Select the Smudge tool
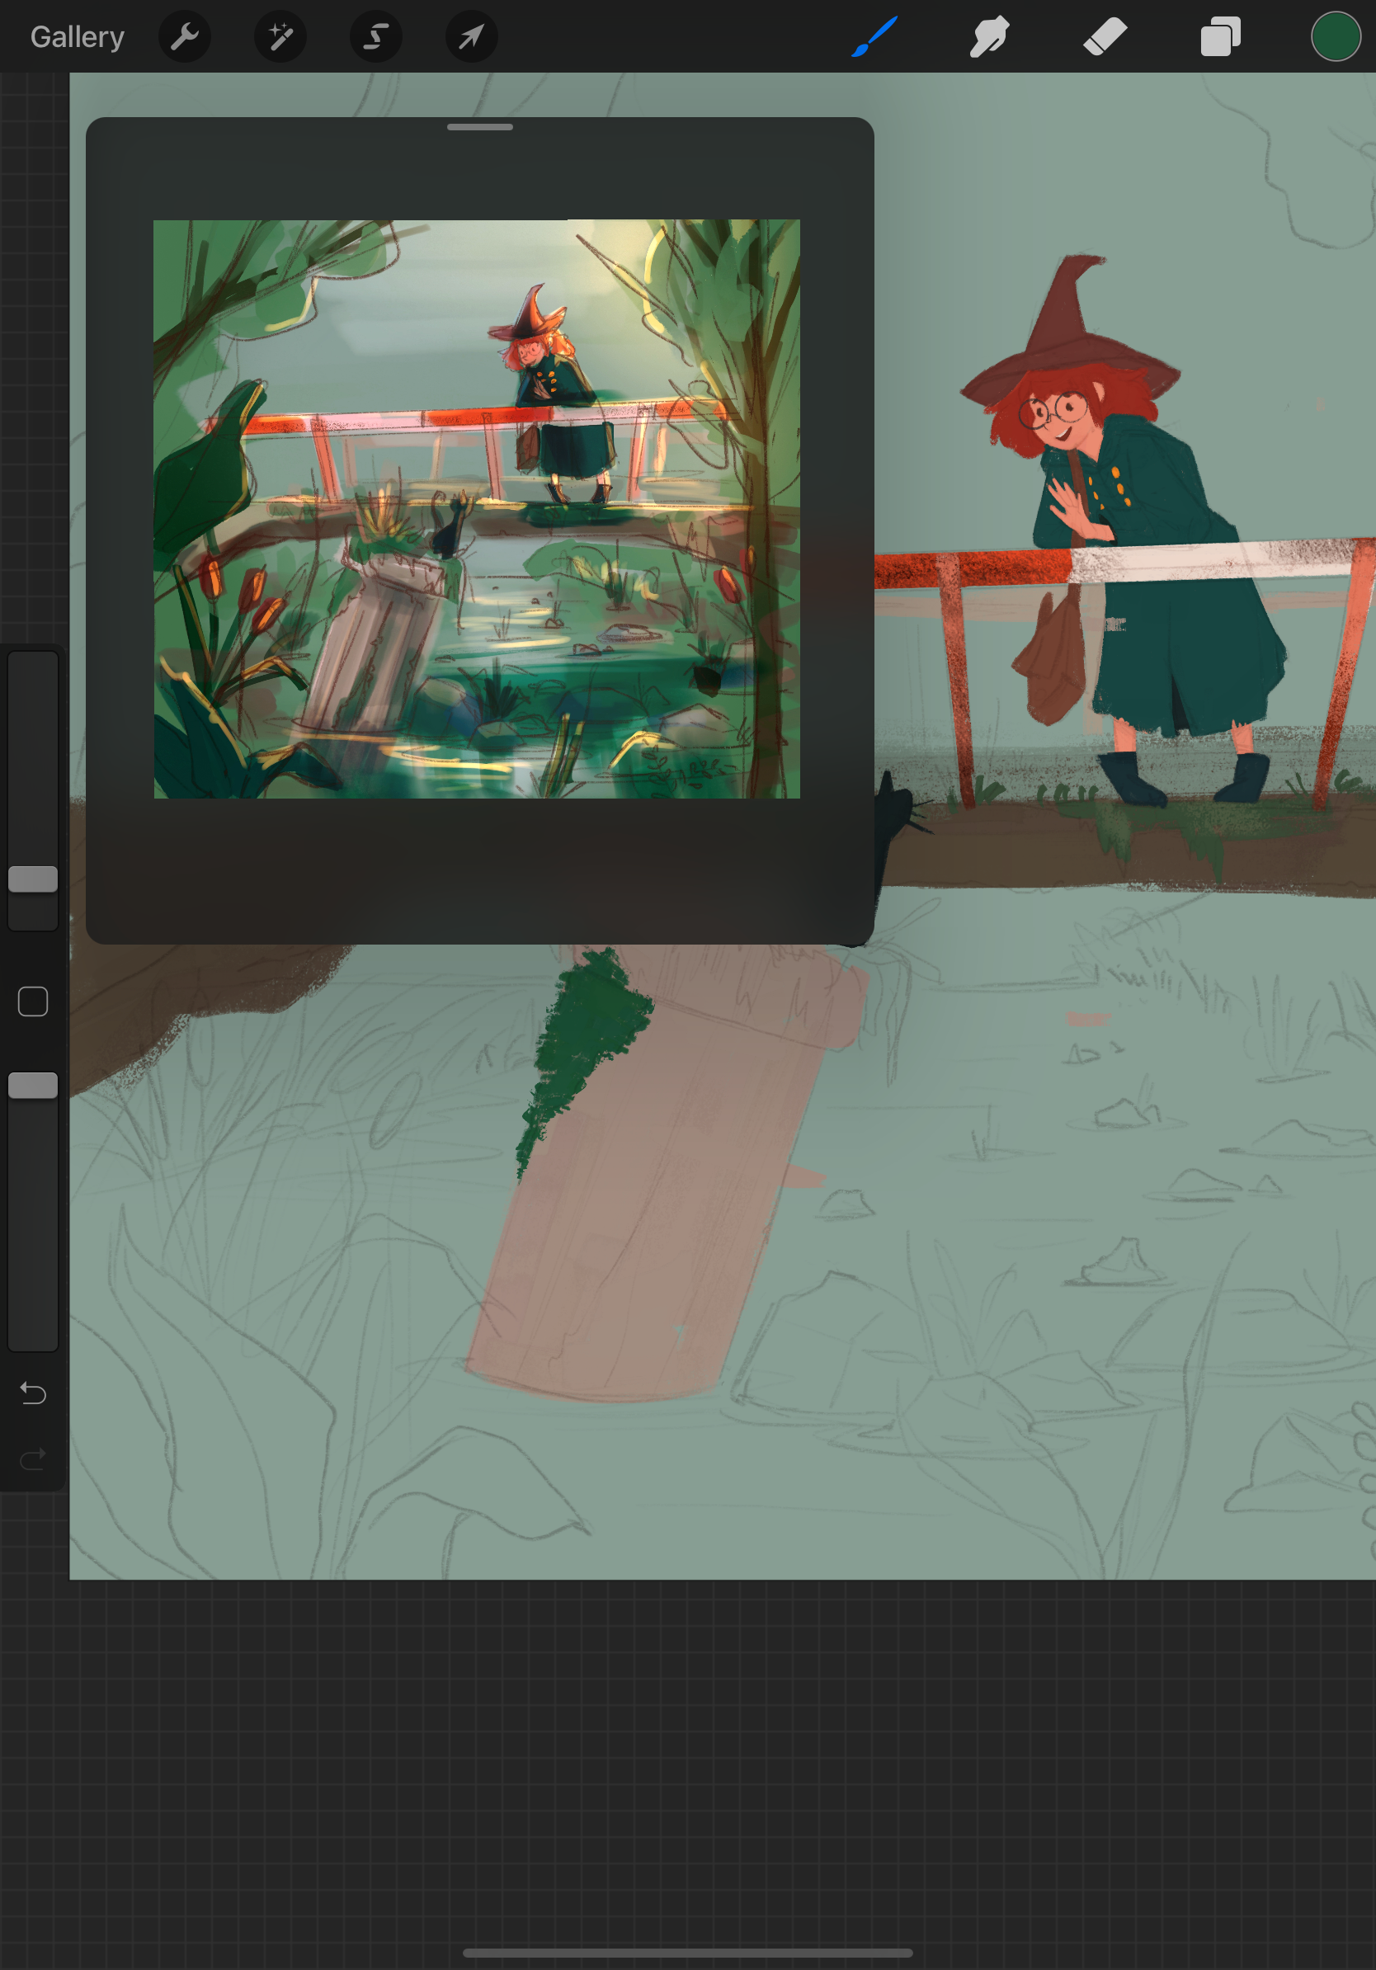This screenshot has width=1376, height=1970. pyautogui.click(x=989, y=37)
